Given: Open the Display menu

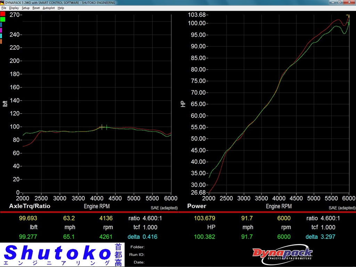Looking at the screenshot, I should (x=14, y=8).
